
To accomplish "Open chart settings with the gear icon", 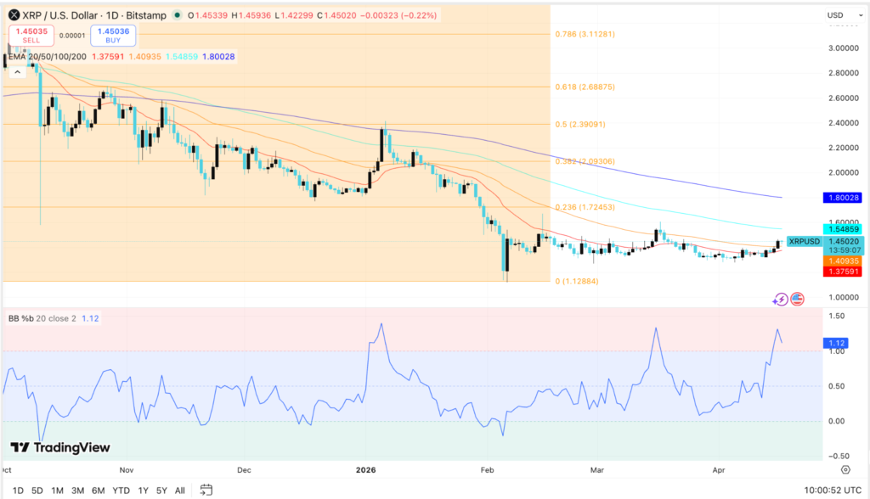I will pyautogui.click(x=845, y=468).
